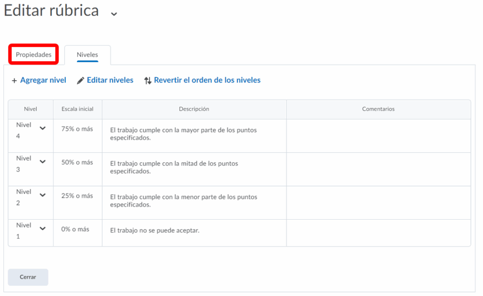Click Revertir el orden de los niveles
The height and width of the screenshot is (296, 483).
207,80
